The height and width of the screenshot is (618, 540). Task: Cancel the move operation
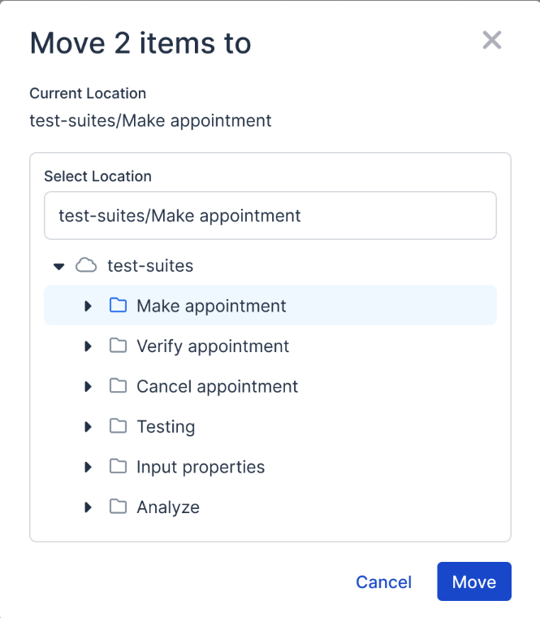tap(383, 582)
